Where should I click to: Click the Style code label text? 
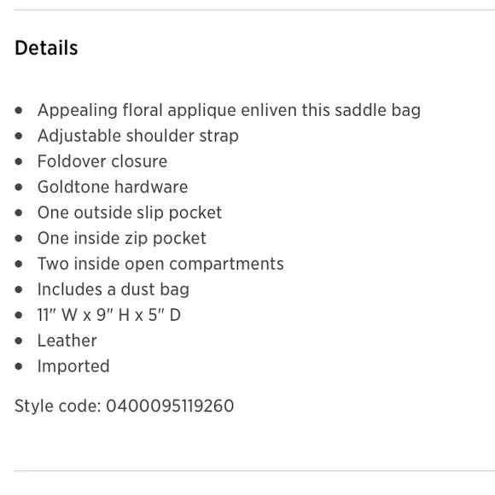tap(58, 406)
